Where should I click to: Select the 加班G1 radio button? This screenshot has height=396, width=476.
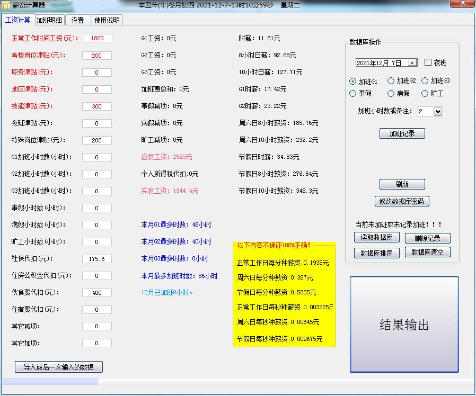point(352,81)
